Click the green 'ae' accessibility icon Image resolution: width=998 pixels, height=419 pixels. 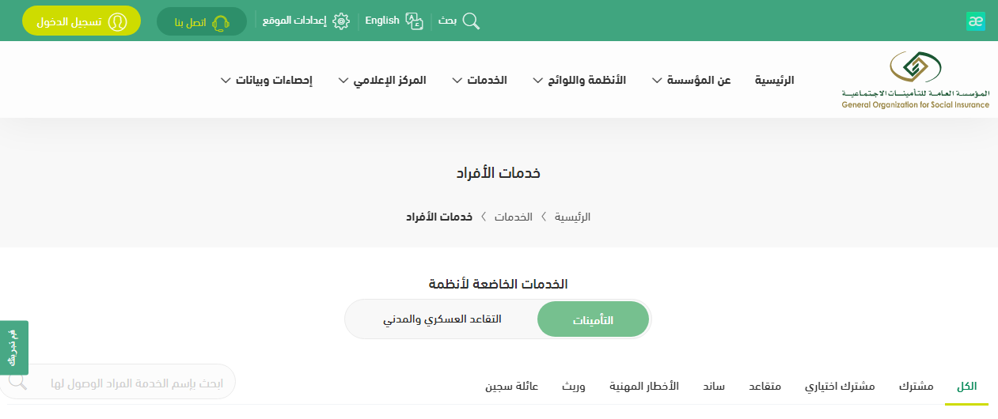click(x=975, y=21)
